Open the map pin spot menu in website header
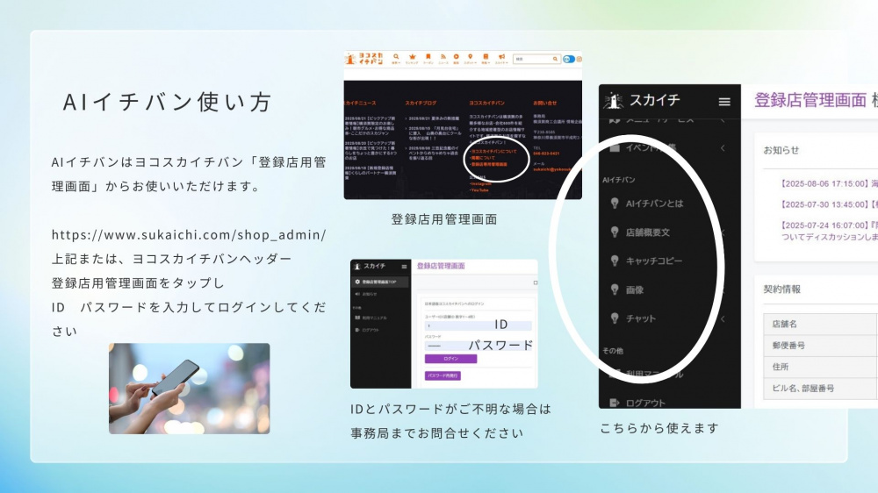This screenshot has width=878, height=493. (471, 58)
